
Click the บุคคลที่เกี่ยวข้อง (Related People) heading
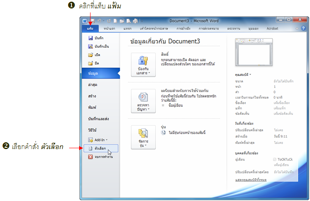click(246, 153)
